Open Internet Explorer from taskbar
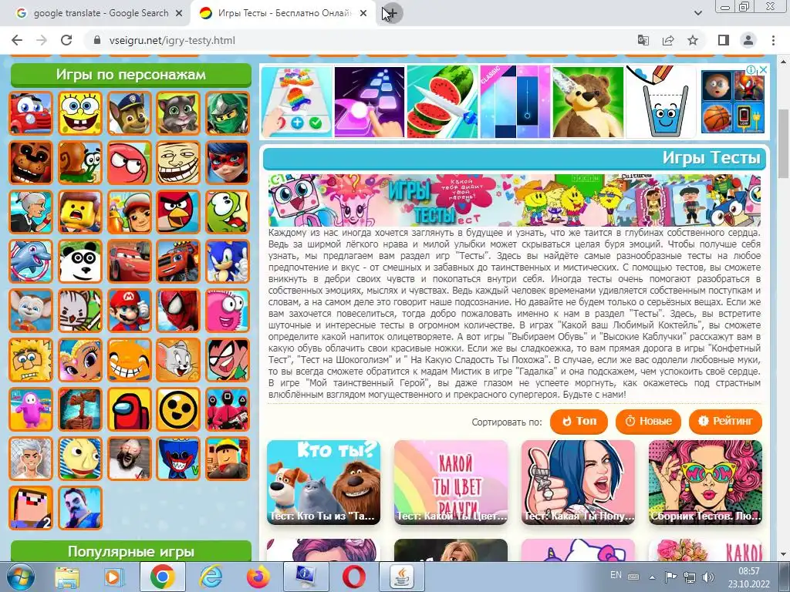 click(x=210, y=577)
